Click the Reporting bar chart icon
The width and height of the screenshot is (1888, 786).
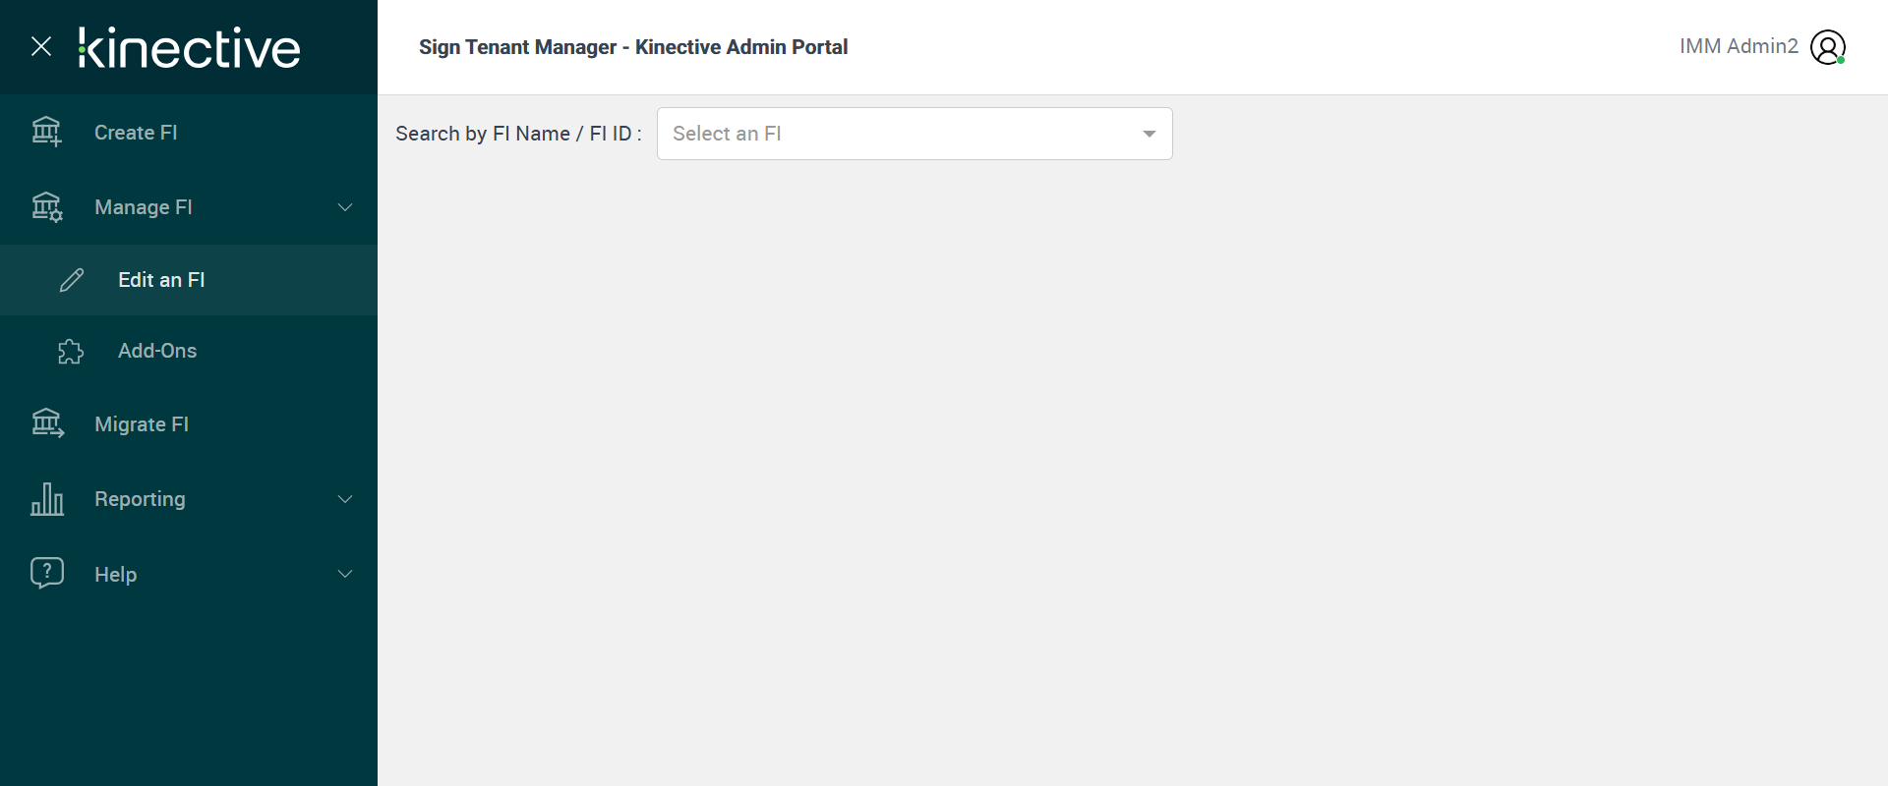(47, 499)
